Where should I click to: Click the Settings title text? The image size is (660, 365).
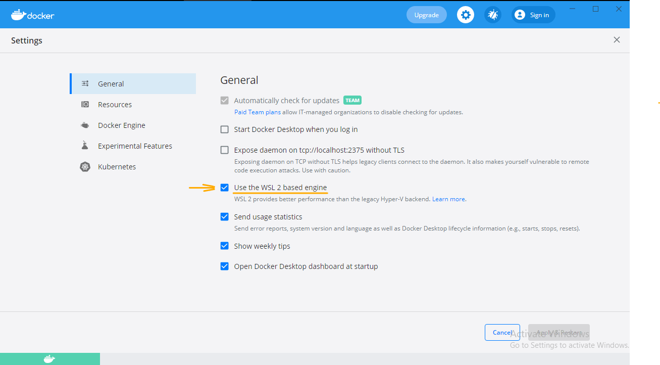point(27,40)
